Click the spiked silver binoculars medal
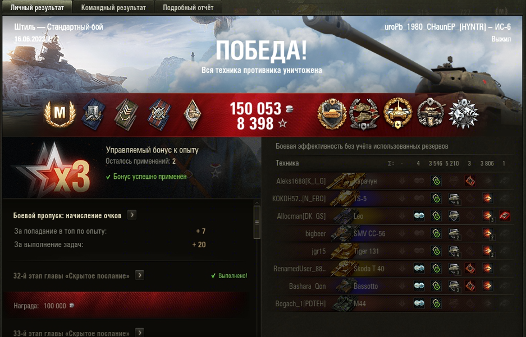The height and width of the screenshot is (337, 526). point(464,114)
